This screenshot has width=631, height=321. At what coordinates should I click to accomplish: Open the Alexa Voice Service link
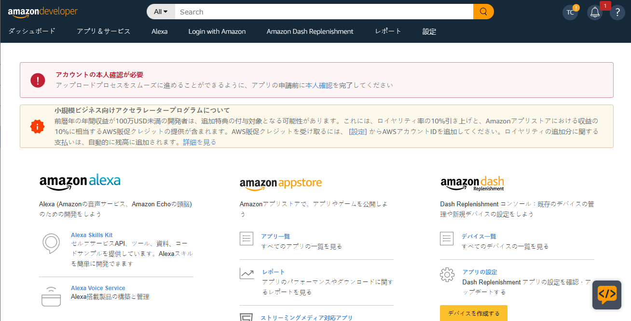(x=98, y=288)
